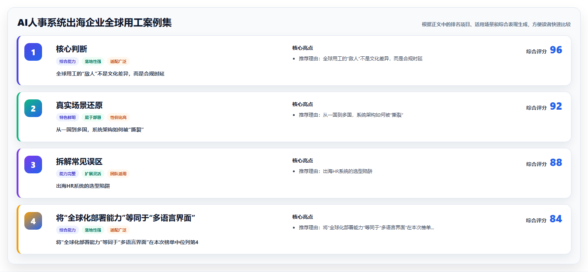
Task: Click description ending 在本次榜单中位列第4
Action: (127, 242)
